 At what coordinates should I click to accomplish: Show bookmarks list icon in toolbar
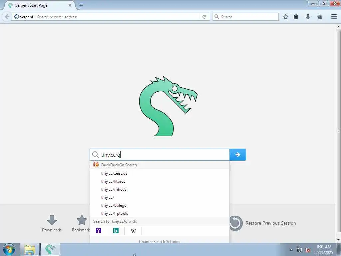coord(296,17)
